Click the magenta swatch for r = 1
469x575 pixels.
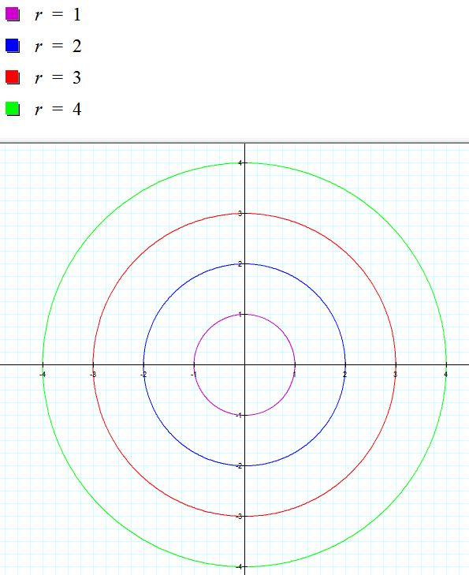[13, 14]
